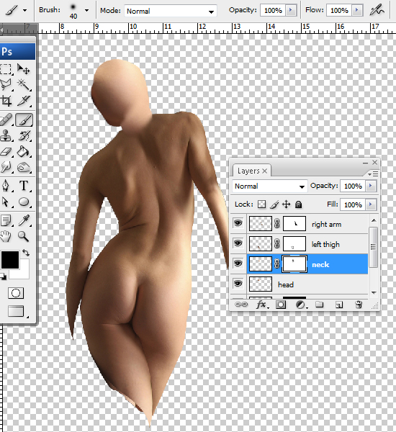Select the Slice tool
396x432 pixels.
pyautogui.click(x=24, y=101)
